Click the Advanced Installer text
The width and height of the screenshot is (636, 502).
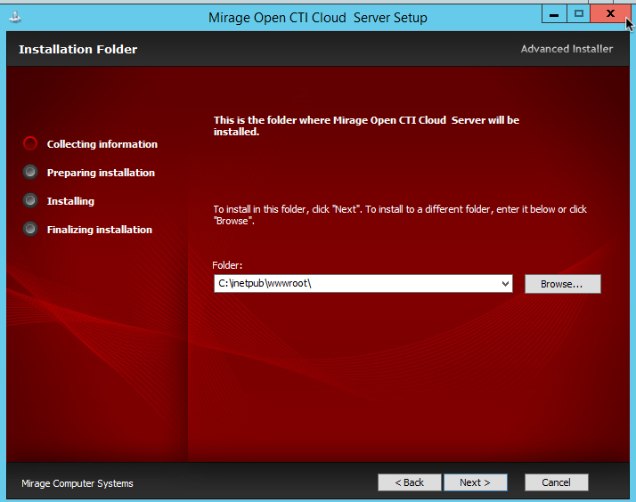[567, 49]
